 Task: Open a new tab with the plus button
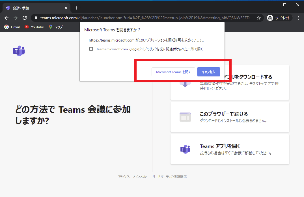coord(77,8)
